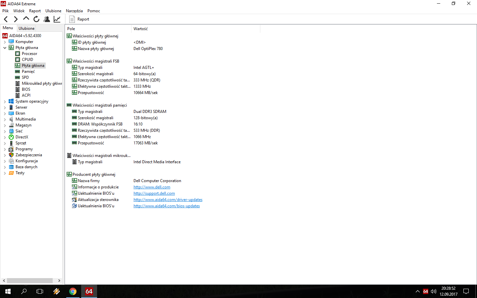
Task: Click the System operacyjny Windows icon
Action: 11,101
